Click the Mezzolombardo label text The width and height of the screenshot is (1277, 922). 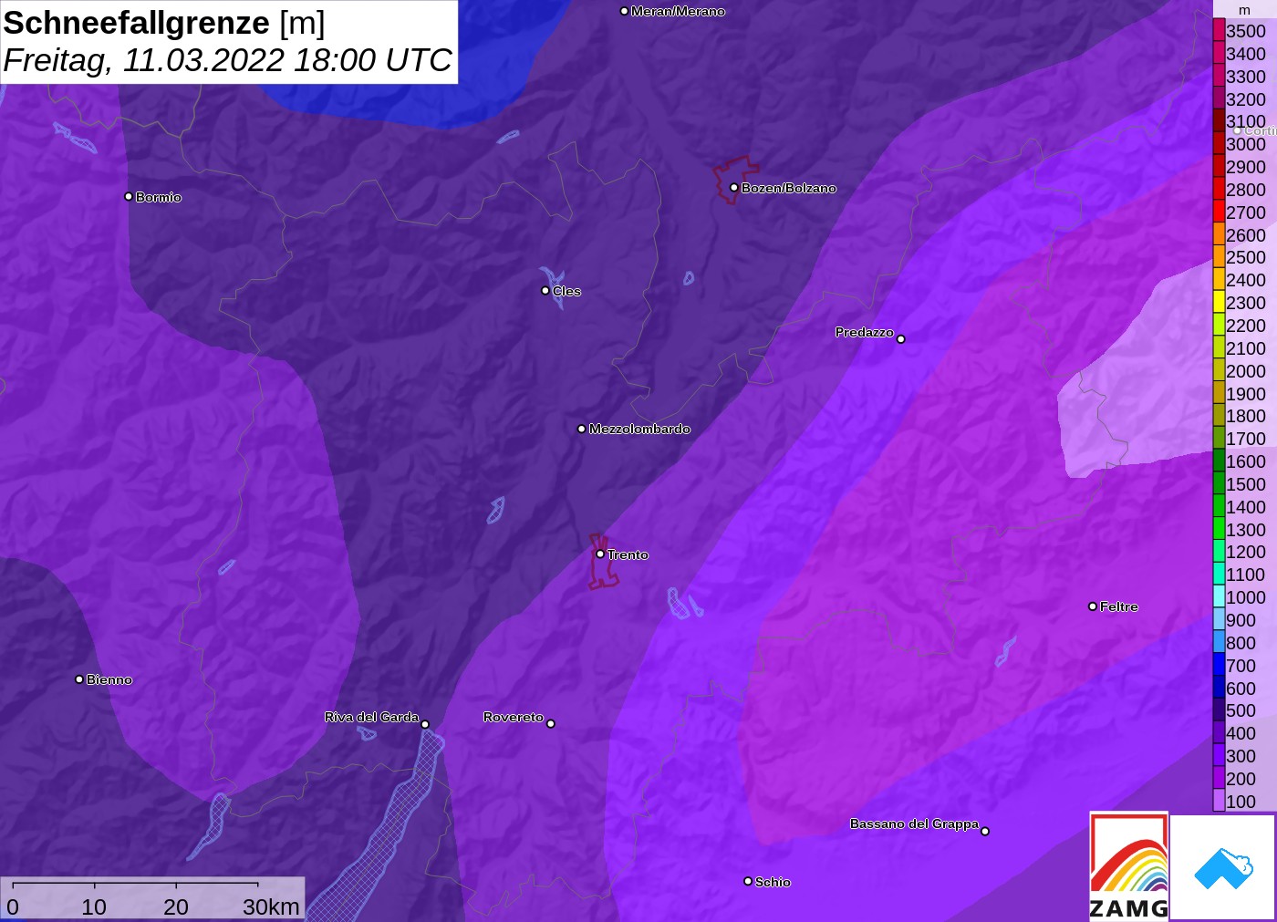point(639,429)
